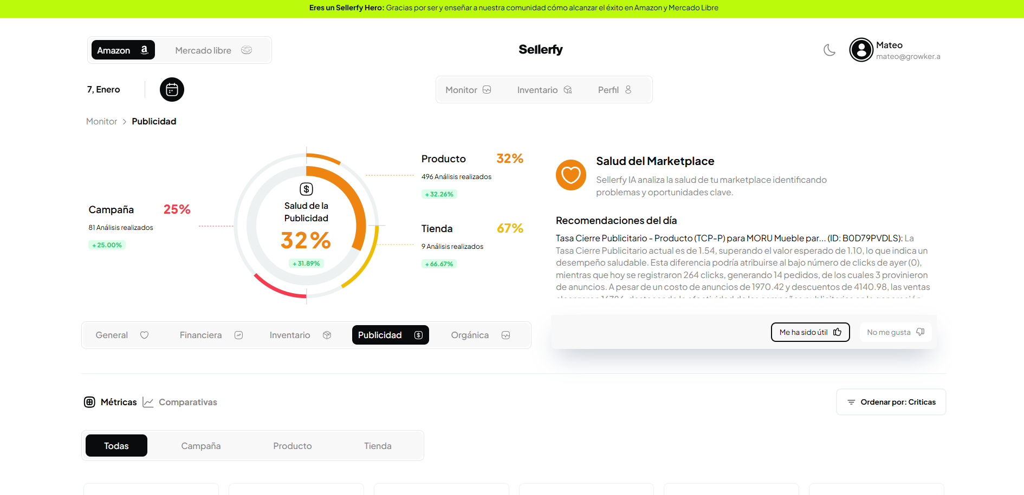
Task: Click the +25.00% Campaña badge
Action: point(107,245)
